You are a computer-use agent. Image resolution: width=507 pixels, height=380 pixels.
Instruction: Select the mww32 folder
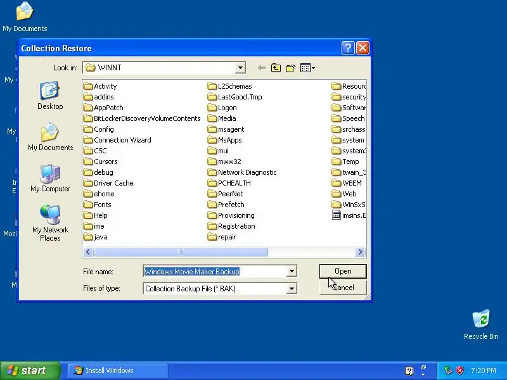(224, 161)
